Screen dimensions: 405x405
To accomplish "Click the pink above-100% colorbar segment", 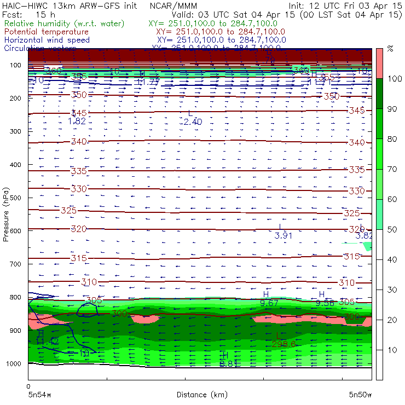I will click(379, 63).
